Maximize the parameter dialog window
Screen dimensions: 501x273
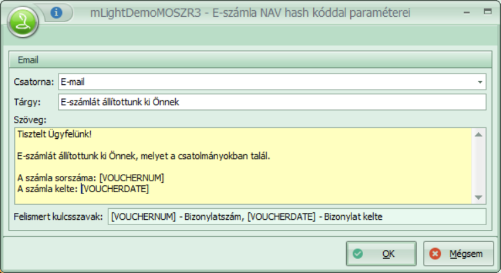464,11
